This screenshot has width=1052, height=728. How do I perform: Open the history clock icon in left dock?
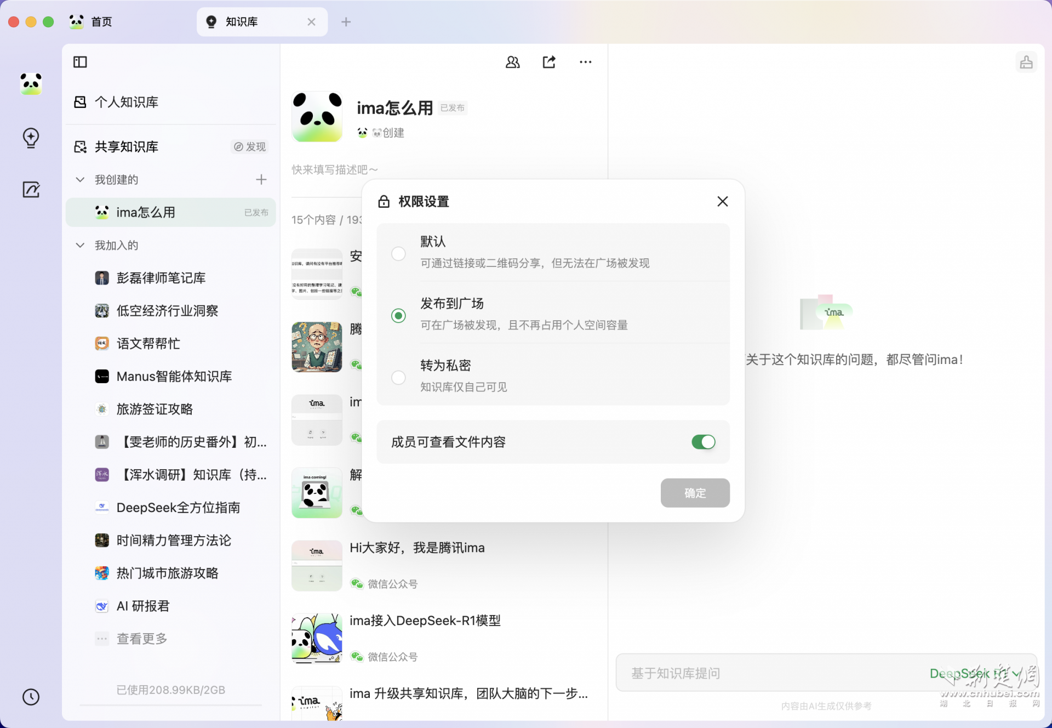tap(31, 697)
